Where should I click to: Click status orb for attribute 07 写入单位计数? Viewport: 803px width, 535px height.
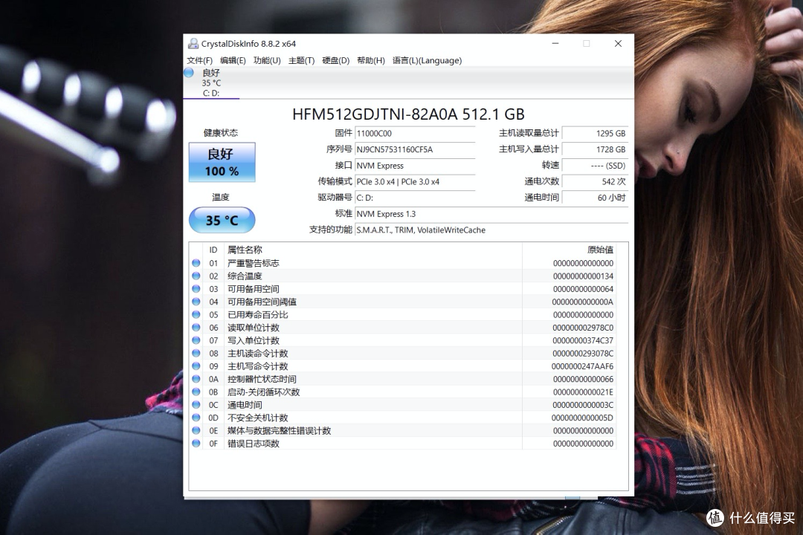pos(196,340)
